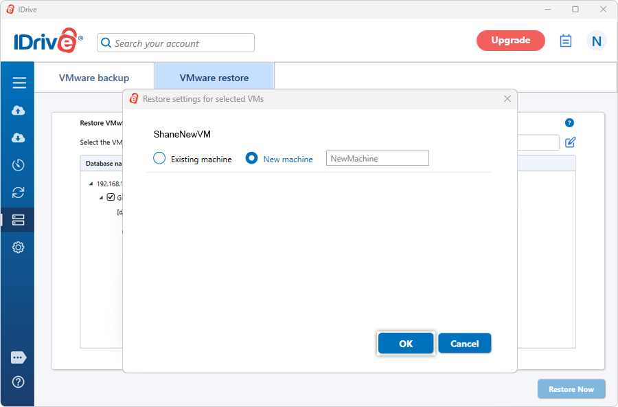Open the cloud Restore section in sidebar
Image resolution: width=618 pixels, height=407 pixels.
(x=18, y=137)
